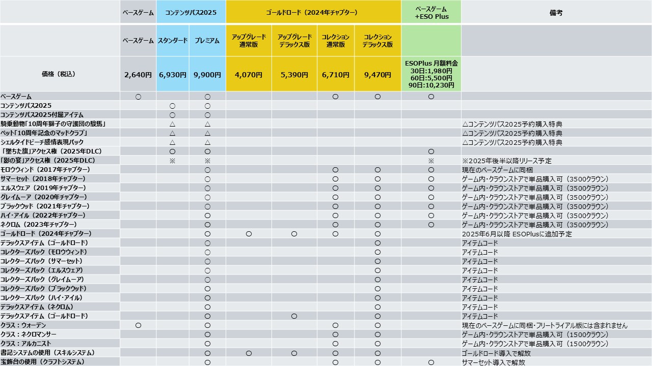
Task: Select the yellow ゴールドロード（2024年チャプター） header cell
Action: click(313, 12)
